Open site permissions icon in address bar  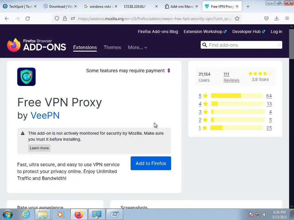click(x=73, y=18)
